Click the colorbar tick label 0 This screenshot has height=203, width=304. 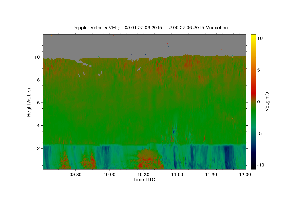tap(259, 102)
